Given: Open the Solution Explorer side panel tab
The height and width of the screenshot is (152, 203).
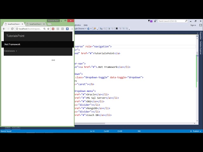Looking at the screenshot, I should tap(200, 48).
